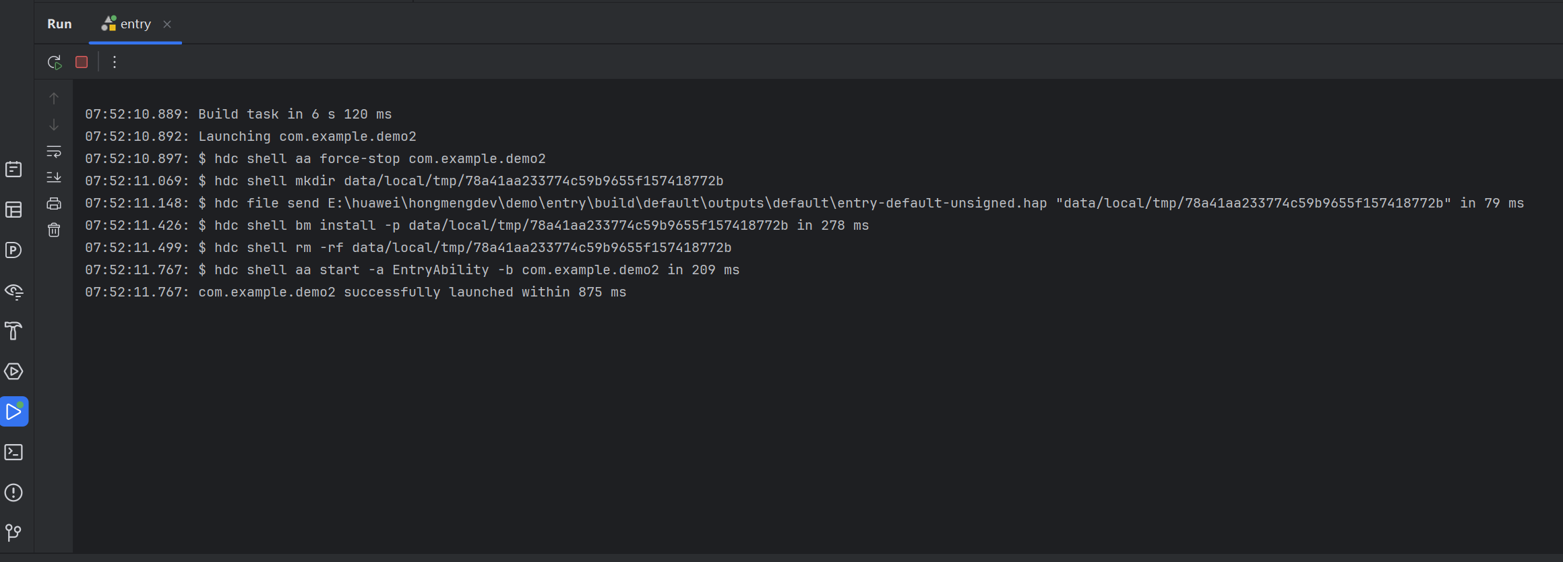
Task: Print the console output
Action: pyautogui.click(x=54, y=204)
